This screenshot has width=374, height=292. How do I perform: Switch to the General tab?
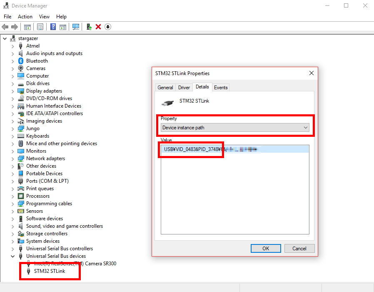[x=165, y=88]
